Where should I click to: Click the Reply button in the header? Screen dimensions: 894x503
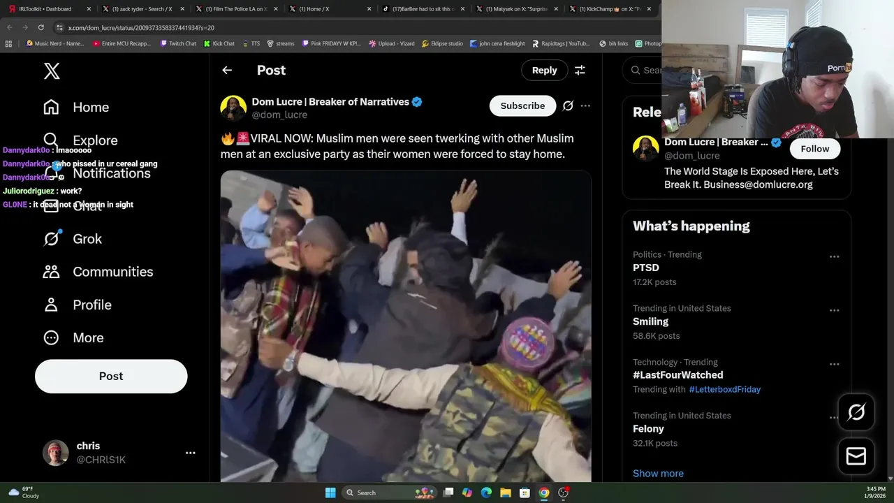point(544,70)
